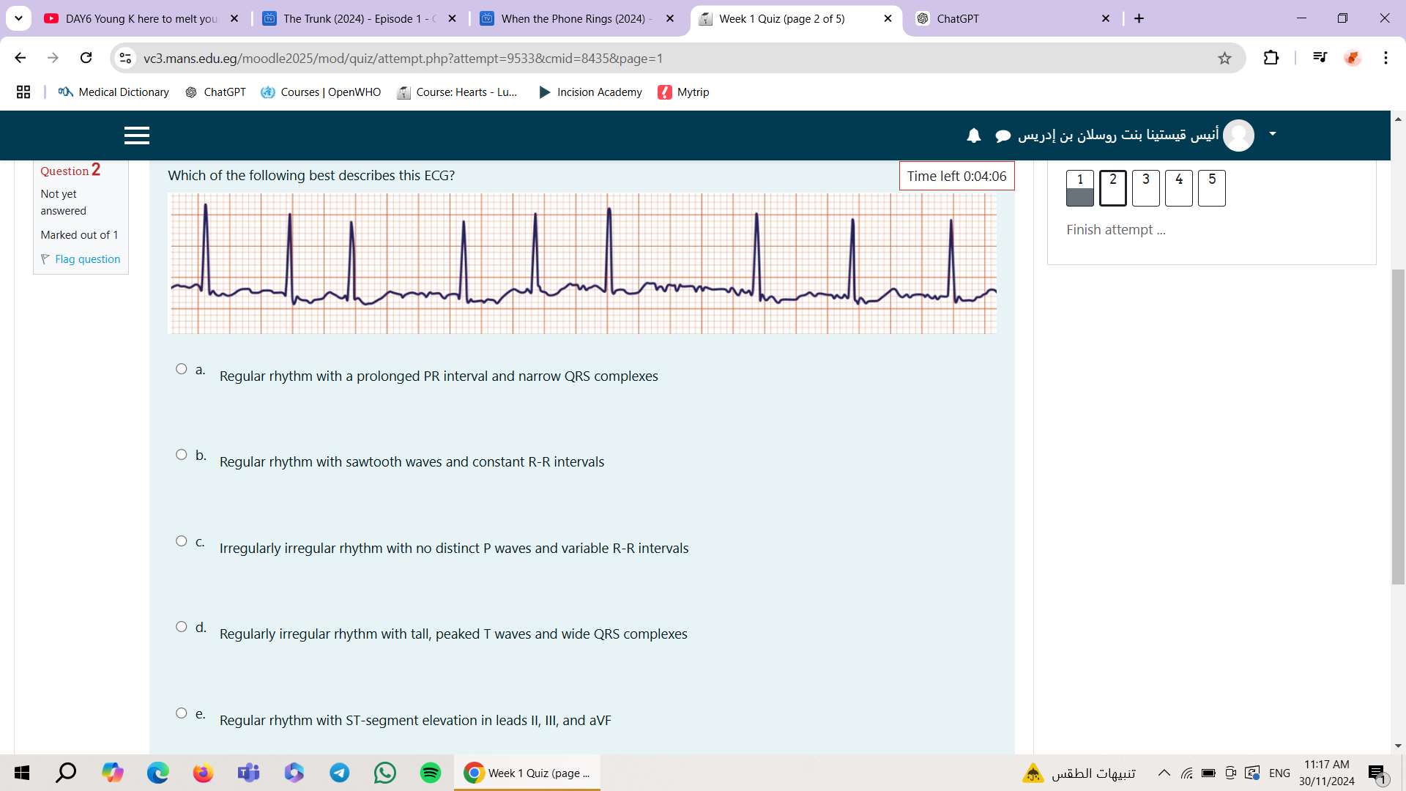Open the Courses | OpenWHO bookmark

click(321, 92)
